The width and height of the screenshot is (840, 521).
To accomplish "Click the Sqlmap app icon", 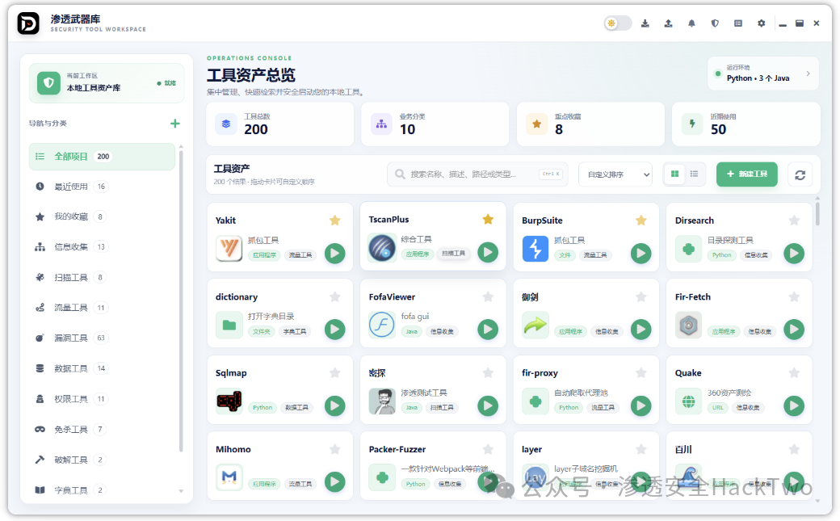I will (x=229, y=401).
